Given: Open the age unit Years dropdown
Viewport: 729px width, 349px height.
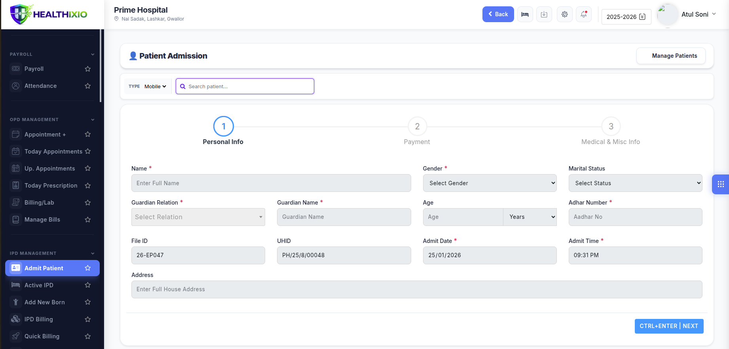Looking at the screenshot, I should (530, 217).
